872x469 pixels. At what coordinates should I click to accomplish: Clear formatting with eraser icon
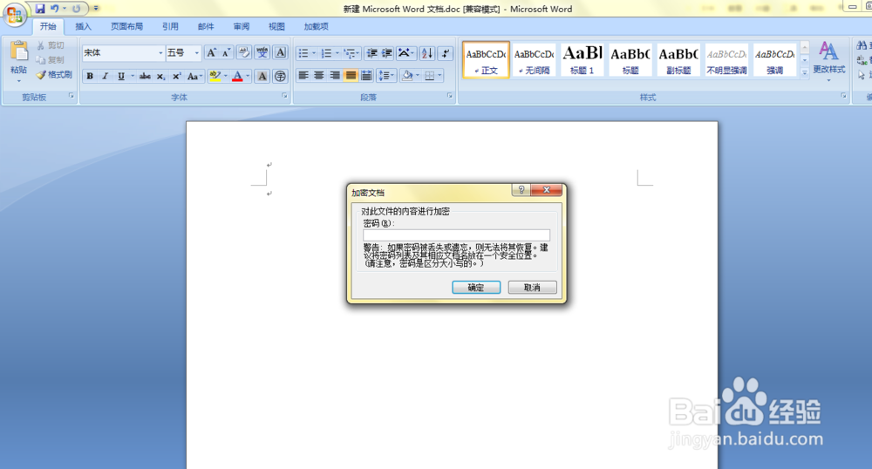point(243,53)
